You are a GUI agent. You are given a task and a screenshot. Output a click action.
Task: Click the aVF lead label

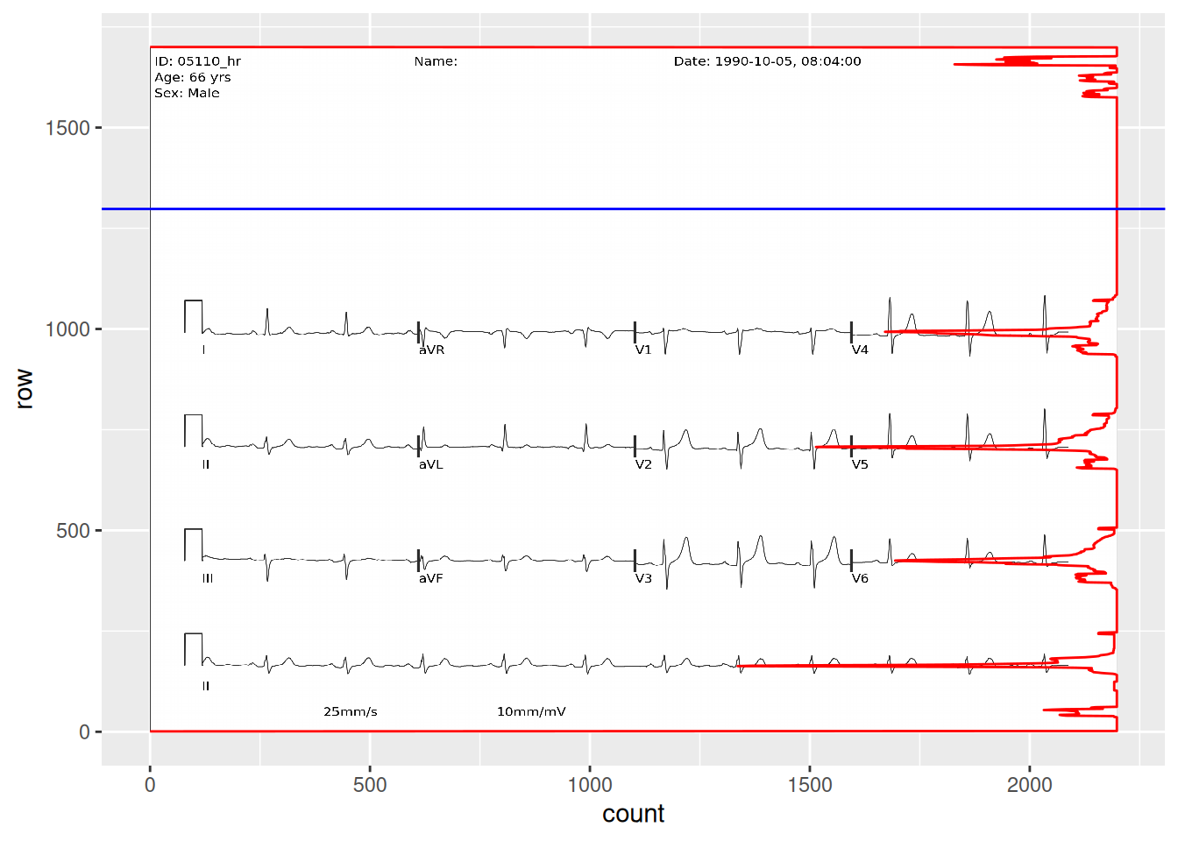[430, 578]
